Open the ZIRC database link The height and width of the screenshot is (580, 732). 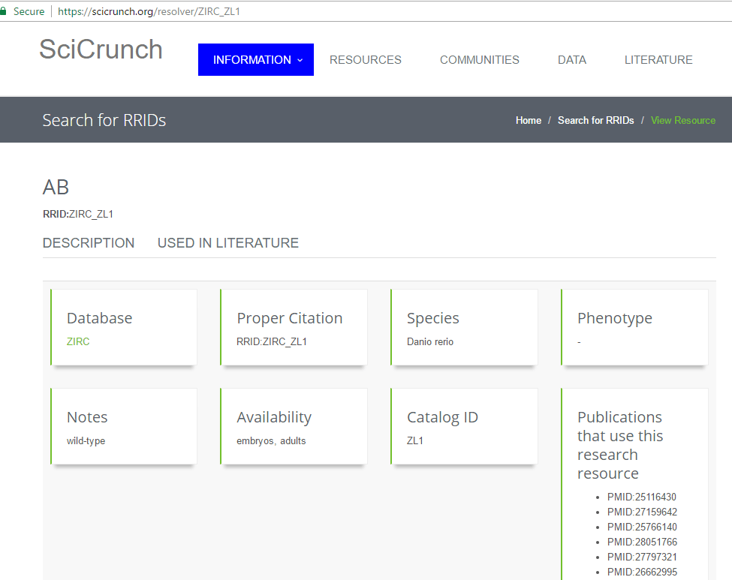[x=78, y=341]
